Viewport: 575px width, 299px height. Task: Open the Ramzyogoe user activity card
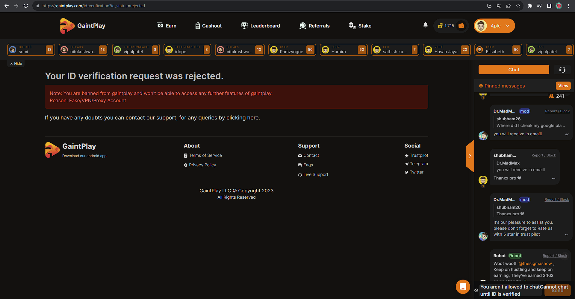click(x=292, y=50)
